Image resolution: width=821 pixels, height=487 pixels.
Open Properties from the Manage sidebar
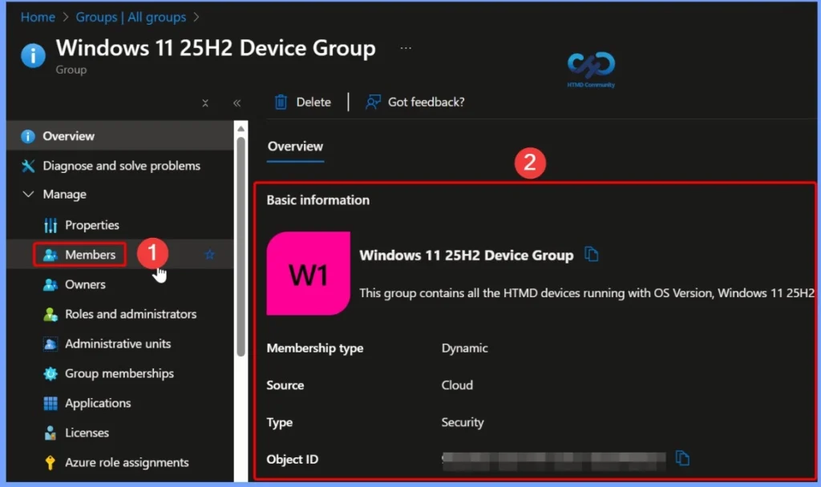tap(91, 225)
